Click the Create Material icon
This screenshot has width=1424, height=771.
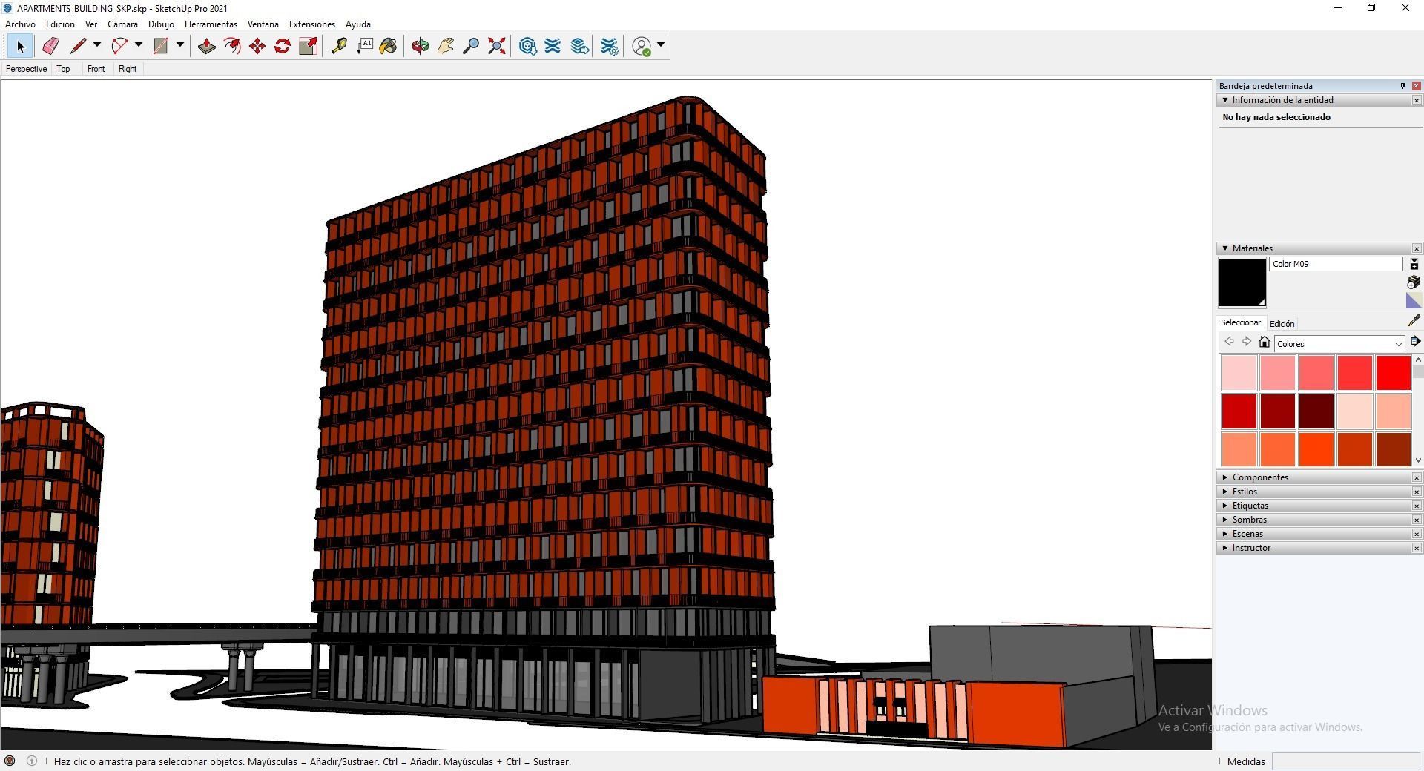tap(1414, 282)
